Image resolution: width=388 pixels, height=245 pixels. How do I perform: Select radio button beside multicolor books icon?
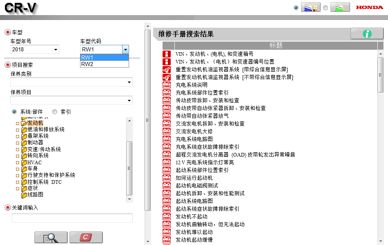tap(296, 8)
